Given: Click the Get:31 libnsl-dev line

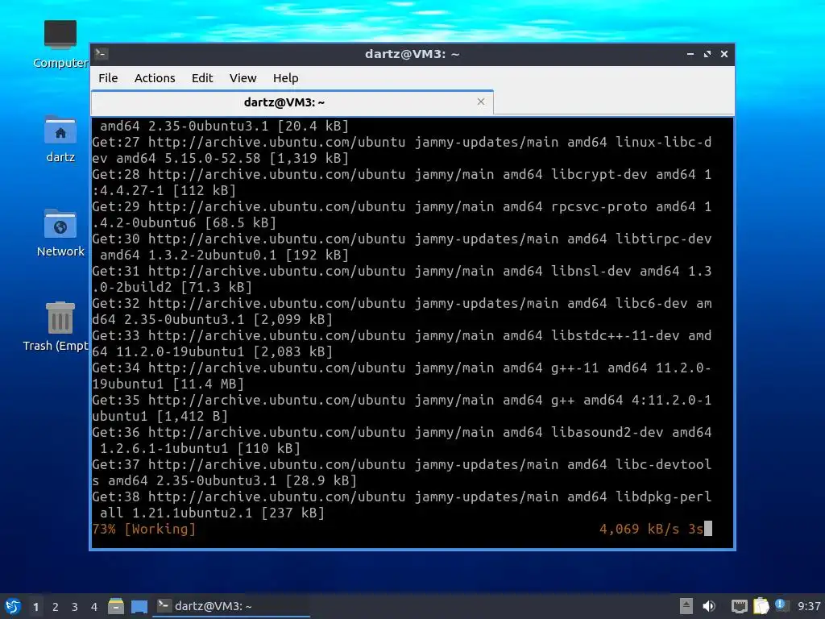Looking at the screenshot, I should [401, 279].
